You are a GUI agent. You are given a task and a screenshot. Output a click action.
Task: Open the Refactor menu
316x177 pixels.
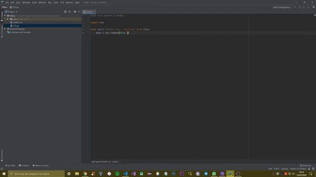[x=42, y=2]
